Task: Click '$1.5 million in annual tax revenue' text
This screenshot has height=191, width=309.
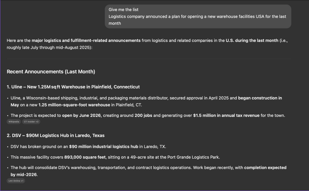Action: click(x=226, y=116)
